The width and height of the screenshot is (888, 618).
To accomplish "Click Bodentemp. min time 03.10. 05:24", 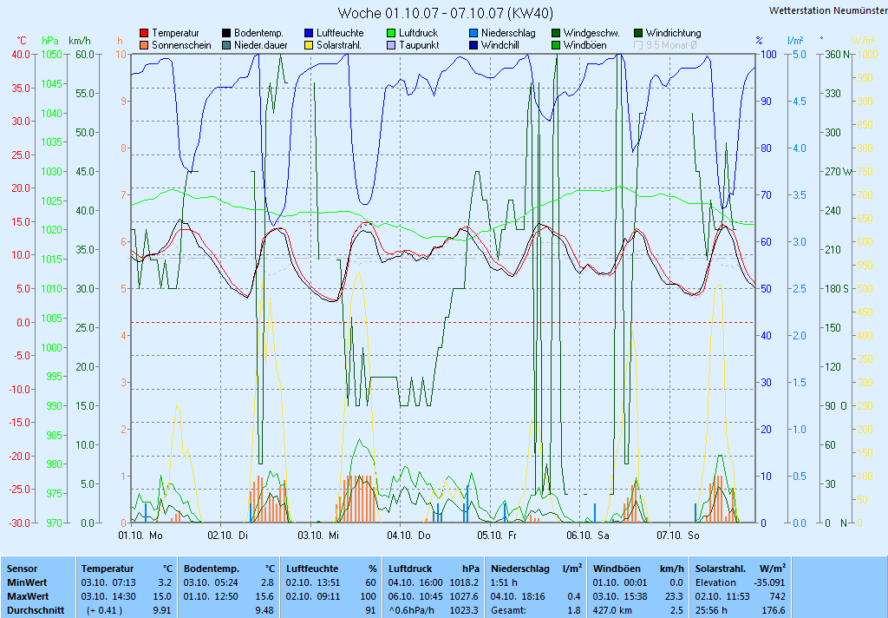I will point(211,582).
